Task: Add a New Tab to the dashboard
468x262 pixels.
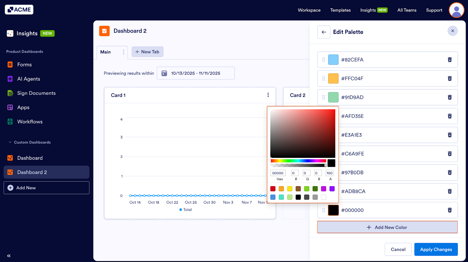Action: pos(147,52)
